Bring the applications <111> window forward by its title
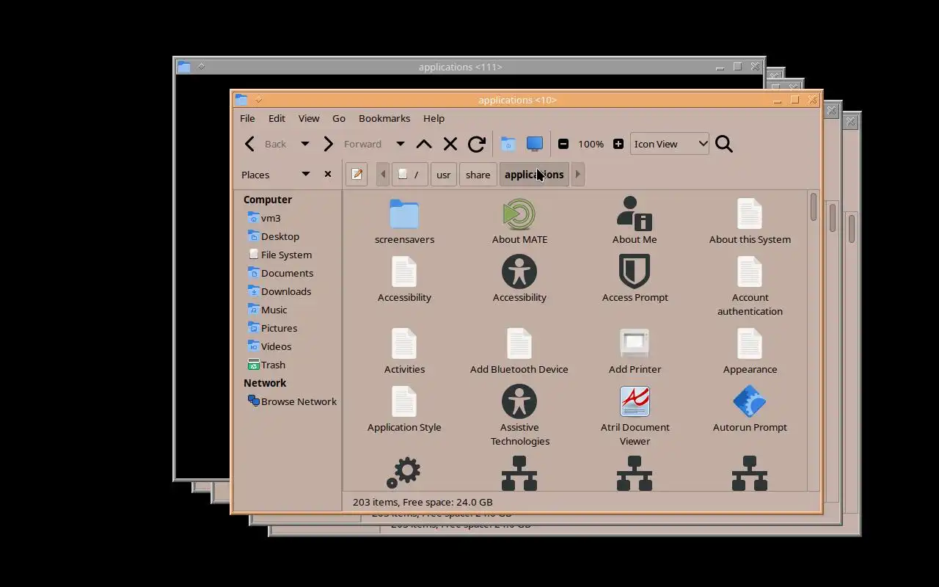 click(460, 67)
